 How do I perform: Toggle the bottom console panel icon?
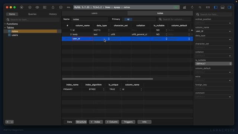[222, 7]
